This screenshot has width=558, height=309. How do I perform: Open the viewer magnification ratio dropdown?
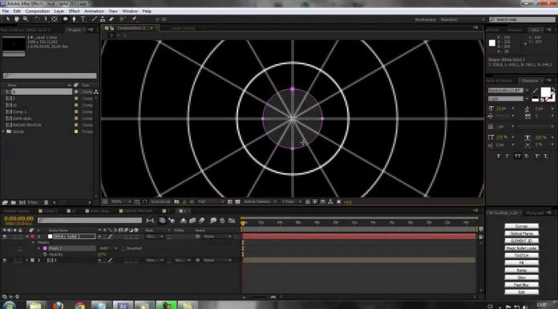tap(121, 201)
